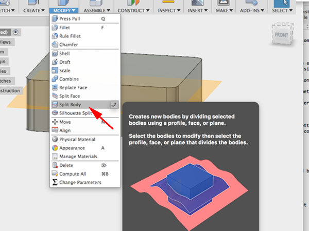Click the Align icon
The image size is (309, 231).
pos(55,130)
